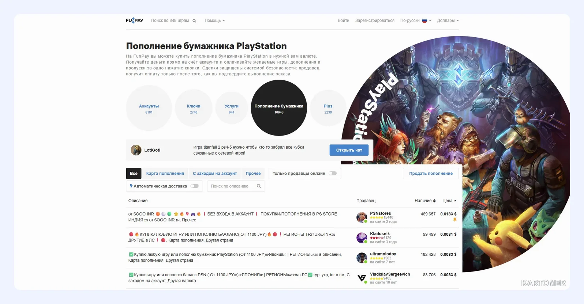Enable 'Автоматическая доставка' switch
Image resolution: width=584 pixels, height=304 pixels.
[x=194, y=186]
